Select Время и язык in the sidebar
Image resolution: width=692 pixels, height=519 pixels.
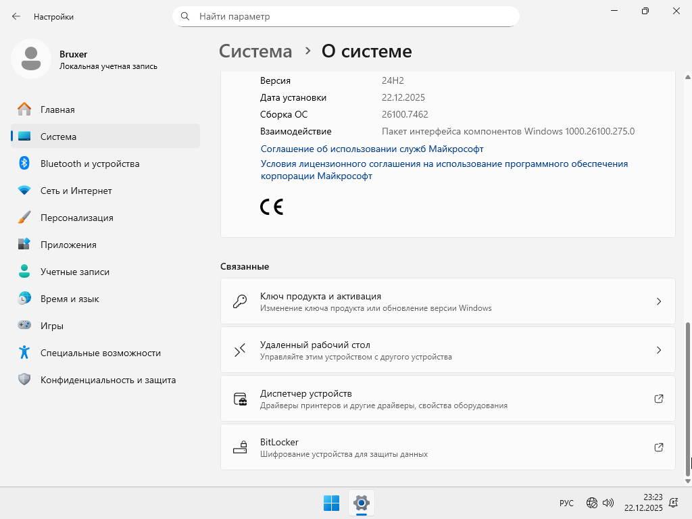70,299
